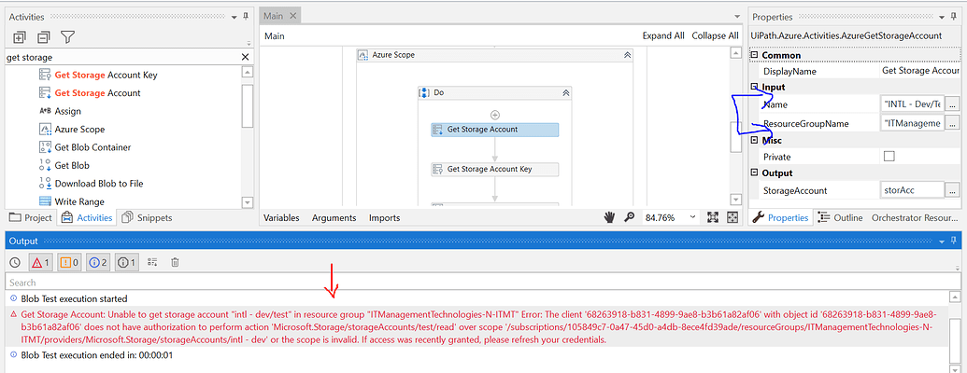
Task: Toggle warning messages filter in Output
Action: pyautogui.click(x=68, y=263)
